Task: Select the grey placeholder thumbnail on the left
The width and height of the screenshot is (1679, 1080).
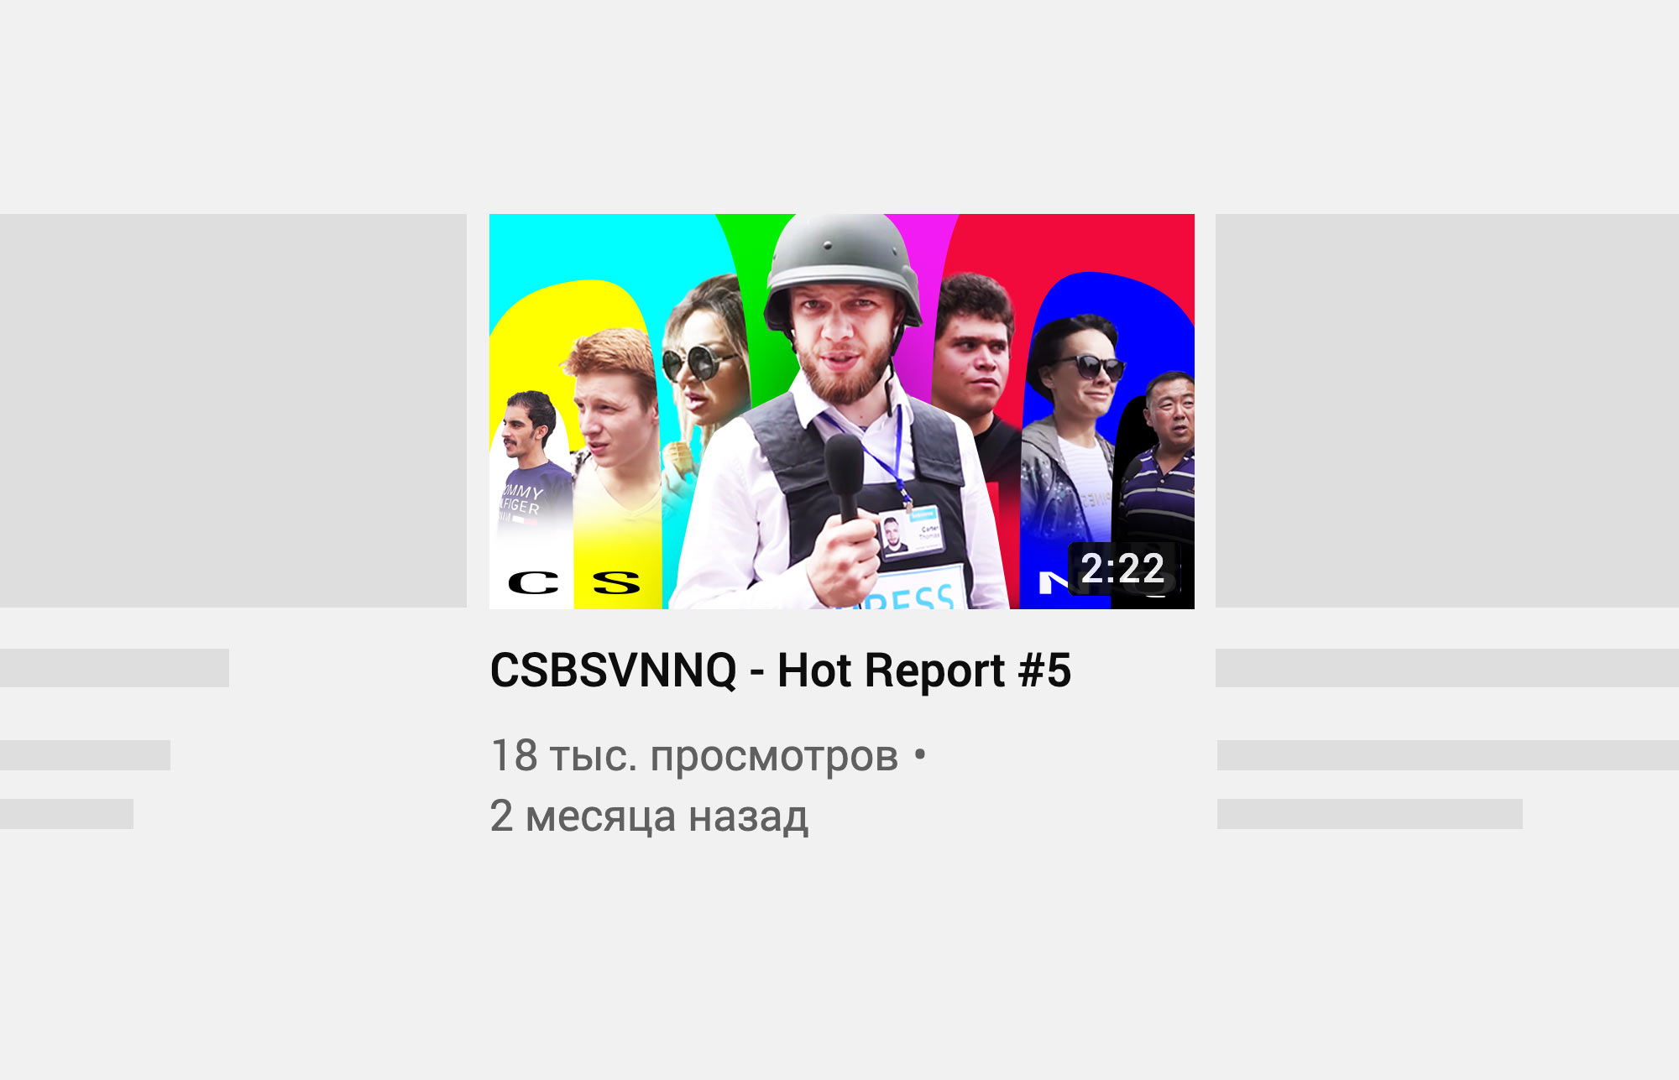Action: pos(233,410)
